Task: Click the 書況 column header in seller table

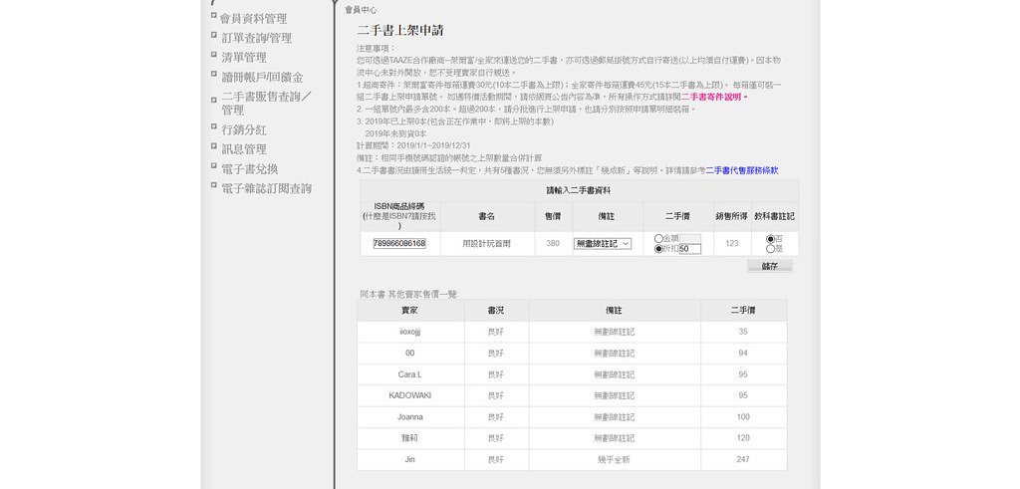Action: coord(496,311)
